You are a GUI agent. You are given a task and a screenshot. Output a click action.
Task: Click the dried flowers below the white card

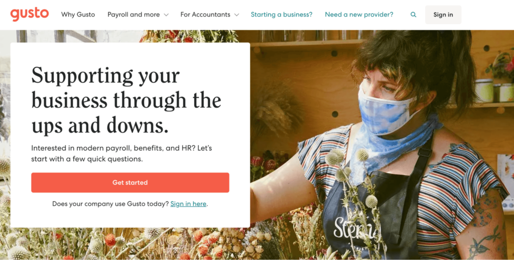(131, 244)
